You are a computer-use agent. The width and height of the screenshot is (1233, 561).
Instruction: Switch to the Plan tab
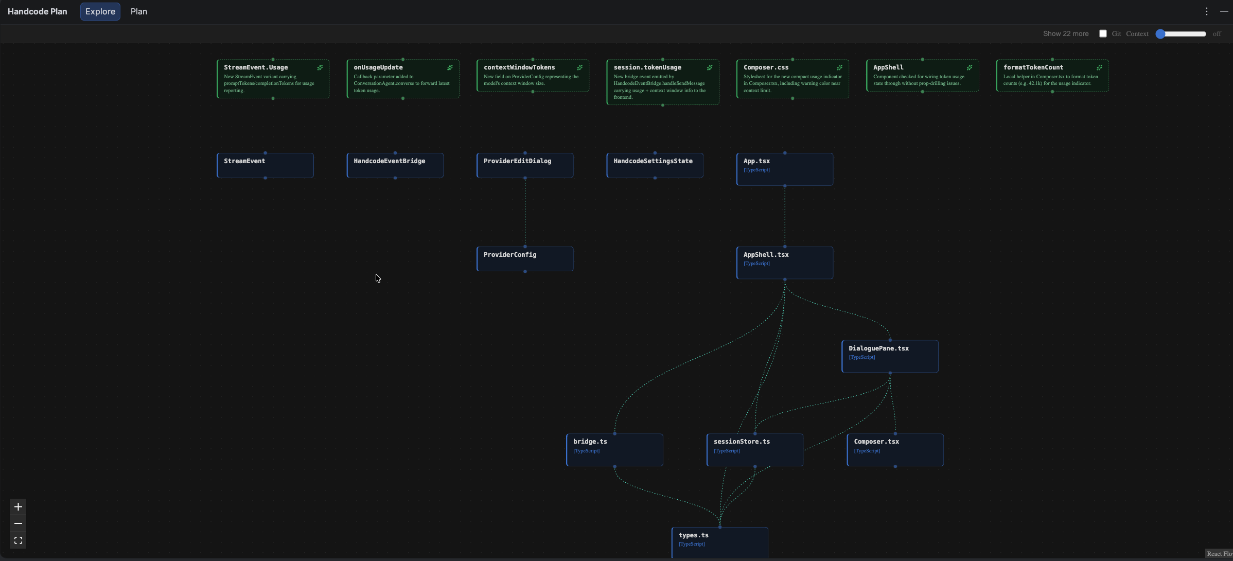(x=139, y=11)
